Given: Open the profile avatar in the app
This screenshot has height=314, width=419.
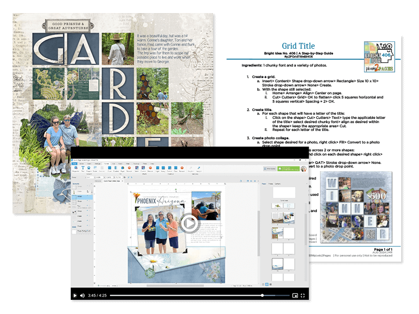Looking at the screenshot, I should (x=304, y=169).
